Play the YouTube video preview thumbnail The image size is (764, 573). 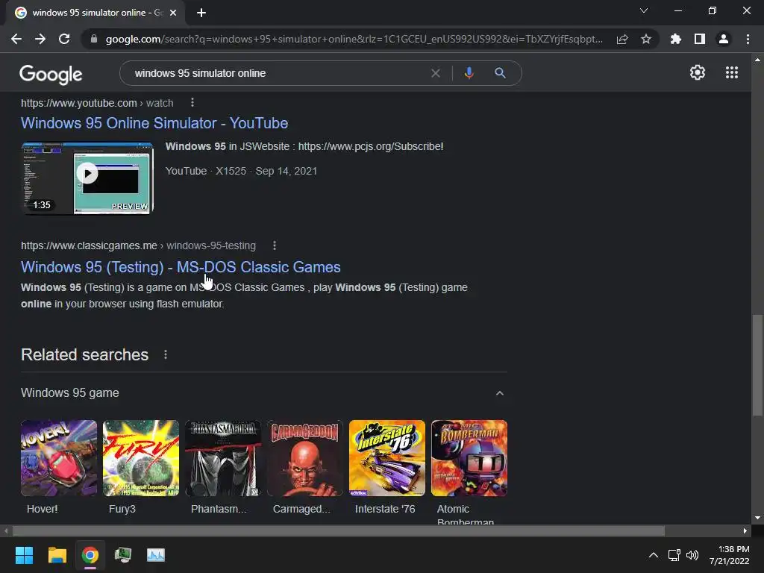click(x=87, y=178)
